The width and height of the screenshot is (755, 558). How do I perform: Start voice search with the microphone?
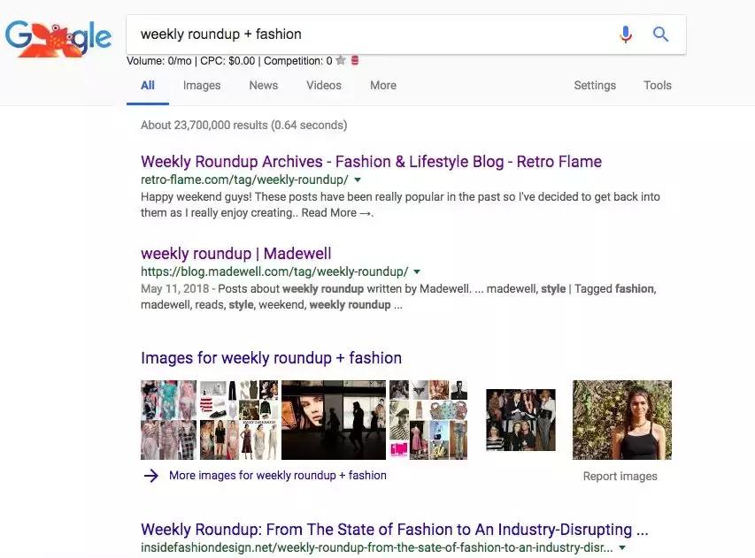626,34
